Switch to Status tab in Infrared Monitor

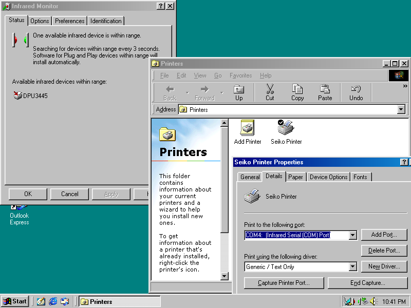16,20
